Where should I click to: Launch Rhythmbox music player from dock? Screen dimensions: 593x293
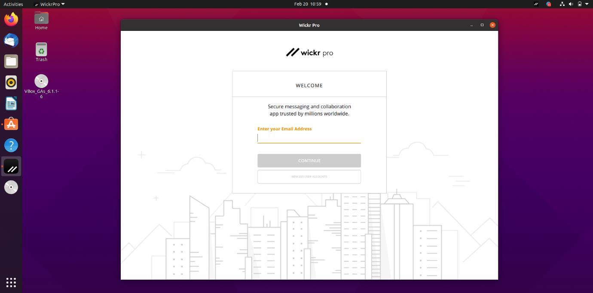[x=11, y=82]
